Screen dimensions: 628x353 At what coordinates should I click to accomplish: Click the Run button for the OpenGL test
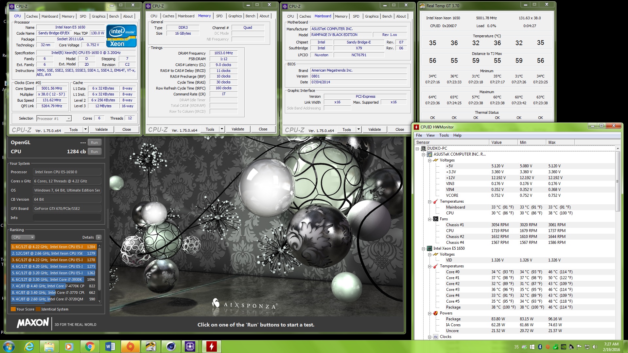coord(94,143)
